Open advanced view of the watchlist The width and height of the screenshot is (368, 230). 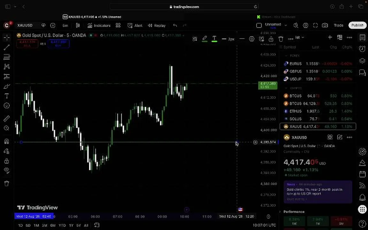tap(340, 37)
